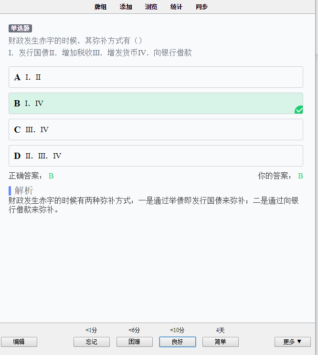Click the green checkmark icon on option B

pos(299,110)
